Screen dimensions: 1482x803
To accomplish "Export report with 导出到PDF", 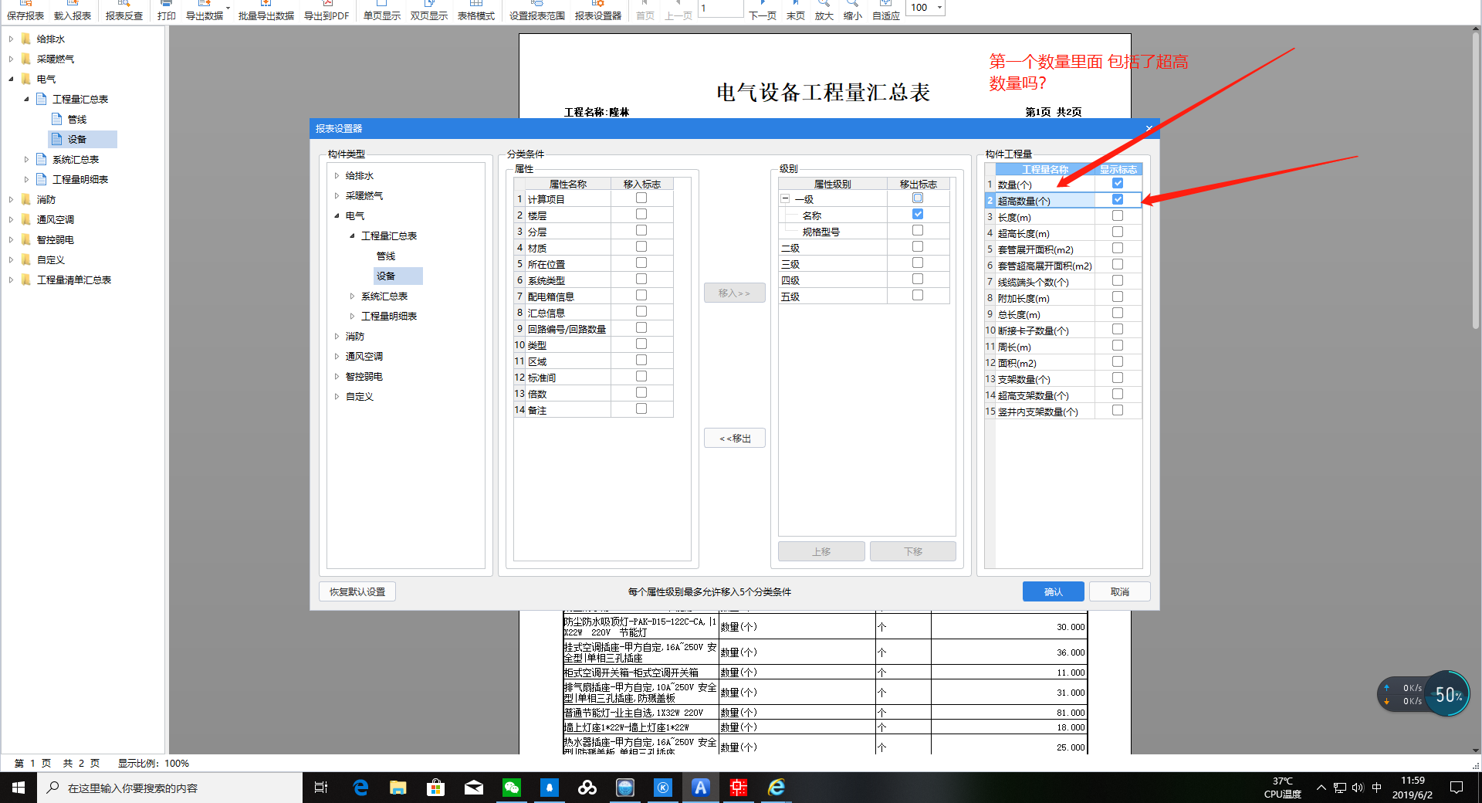I will coord(327,11).
